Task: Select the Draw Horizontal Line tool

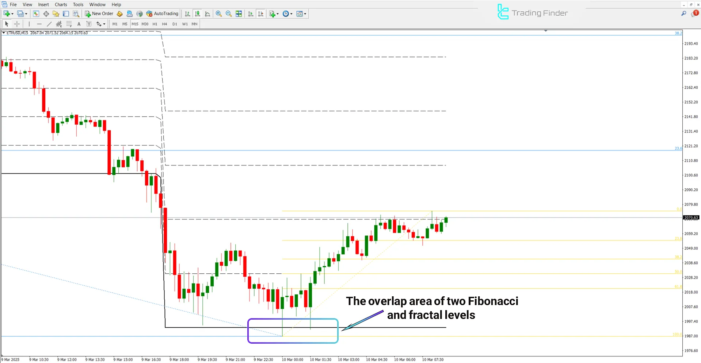Action: tap(39, 24)
